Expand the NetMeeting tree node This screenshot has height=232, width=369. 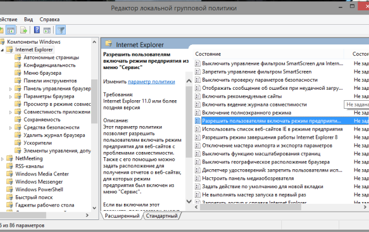(x=2, y=159)
